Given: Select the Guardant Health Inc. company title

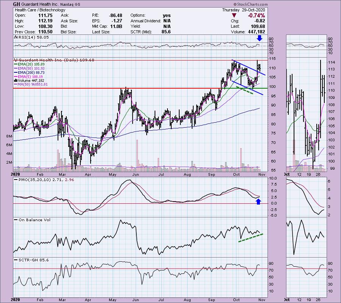Looking at the screenshot, I should (41, 4).
